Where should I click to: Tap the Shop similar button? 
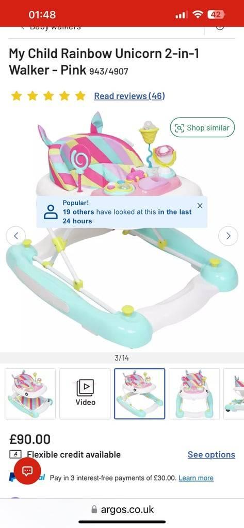click(x=202, y=128)
